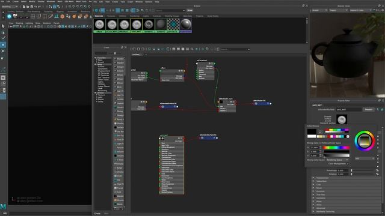Click node editor zoom magnifier icon

coord(192,49)
